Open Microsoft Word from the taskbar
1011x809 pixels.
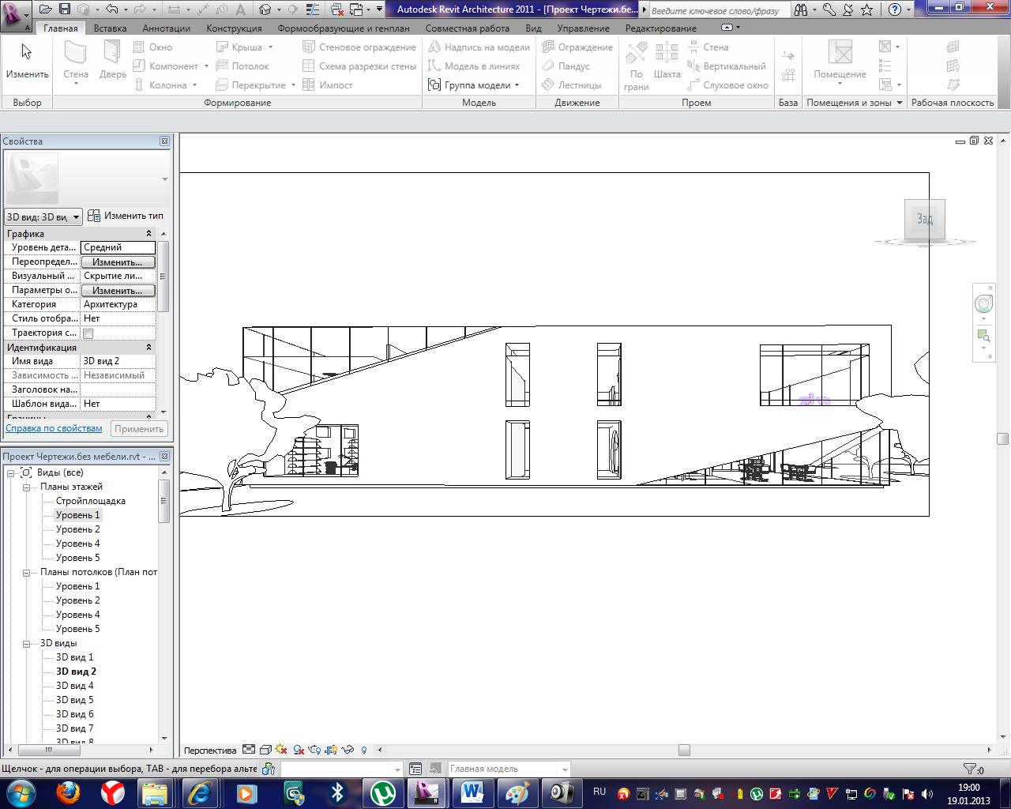pyautogui.click(x=472, y=792)
